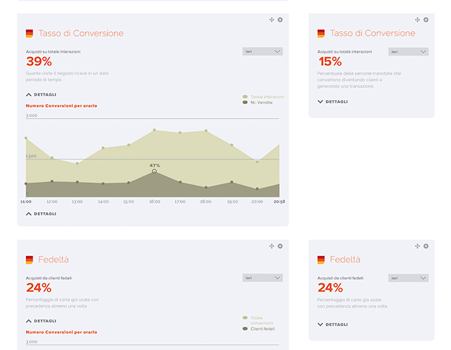
Task: Click move icon on wide Fedeltà widget
Action: coord(272,246)
